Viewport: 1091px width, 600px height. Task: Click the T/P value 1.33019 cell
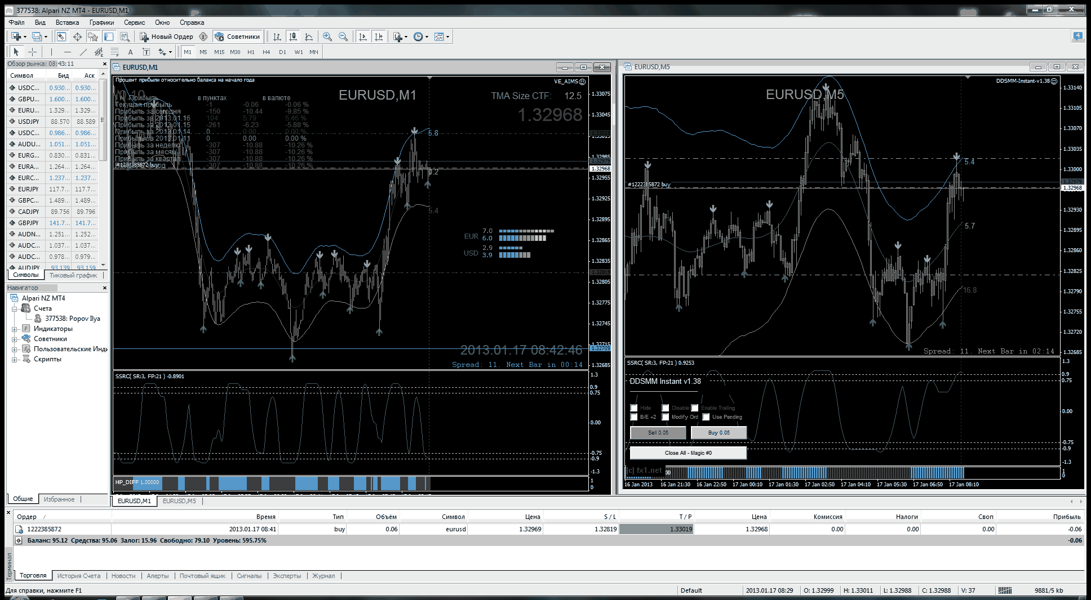click(x=657, y=529)
